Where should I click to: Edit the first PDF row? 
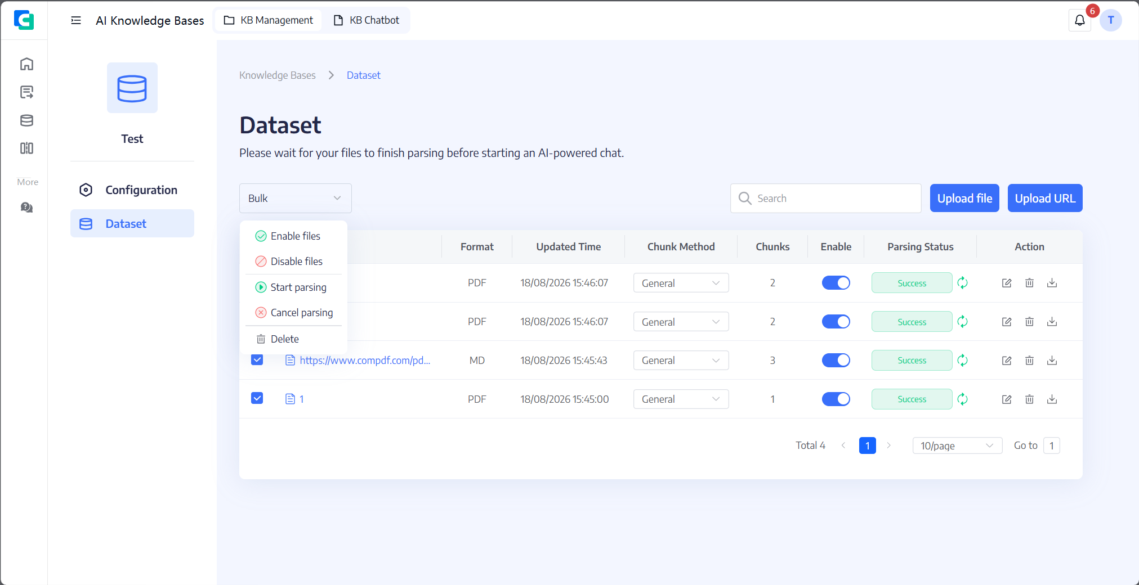pyautogui.click(x=1007, y=283)
